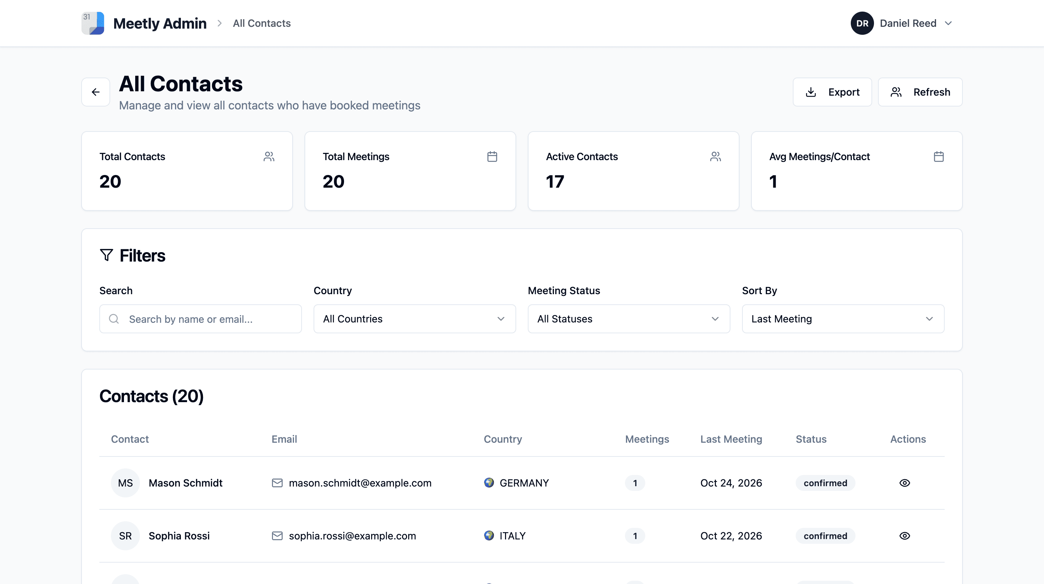Image resolution: width=1044 pixels, height=584 pixels.
Task: Click the All Contacts breadcrumb
Action: click(262, 23)
